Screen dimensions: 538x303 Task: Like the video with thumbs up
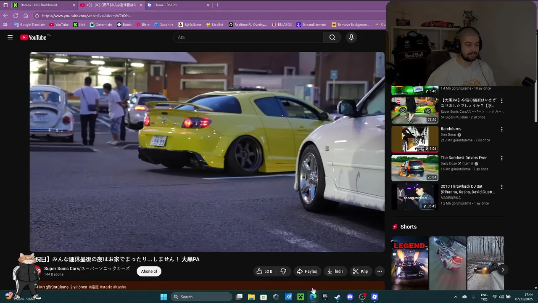pyautogui.click(x=264, y=271)
